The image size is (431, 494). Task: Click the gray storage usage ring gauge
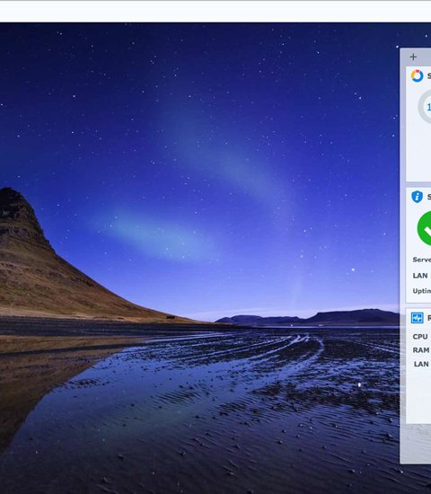coord(425,107)
